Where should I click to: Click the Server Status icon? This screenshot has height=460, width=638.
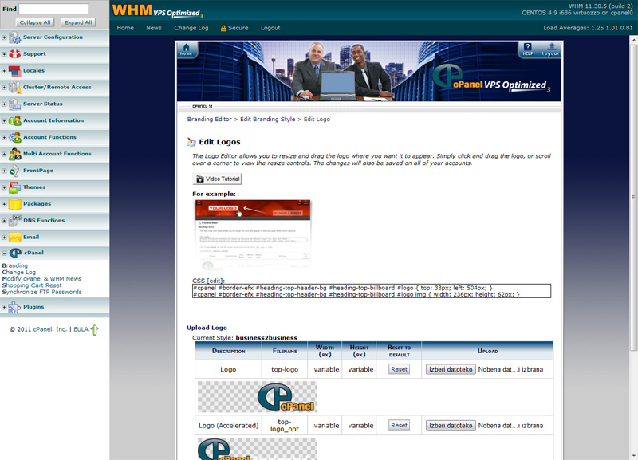coord(14,104)
